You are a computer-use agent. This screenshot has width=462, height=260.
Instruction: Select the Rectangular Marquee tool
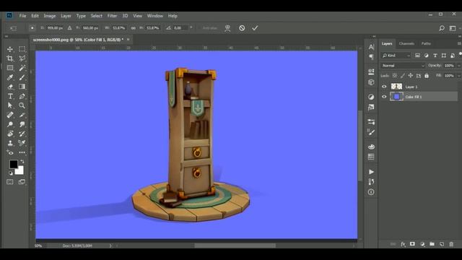point(22,49)
